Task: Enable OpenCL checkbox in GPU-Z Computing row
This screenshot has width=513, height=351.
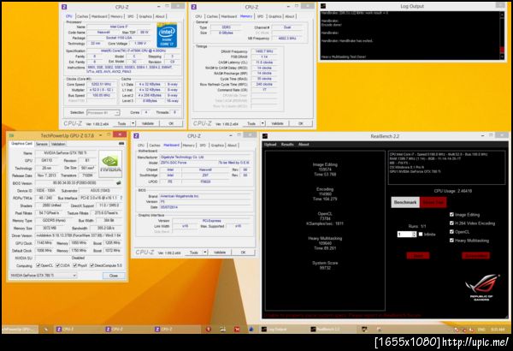Action: click(38, 265)
